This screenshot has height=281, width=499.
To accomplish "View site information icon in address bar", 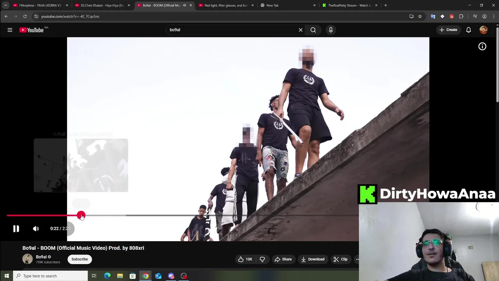I will 36,16.
